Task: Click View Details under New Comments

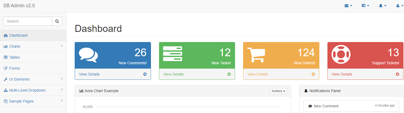Action: point(89,74)
